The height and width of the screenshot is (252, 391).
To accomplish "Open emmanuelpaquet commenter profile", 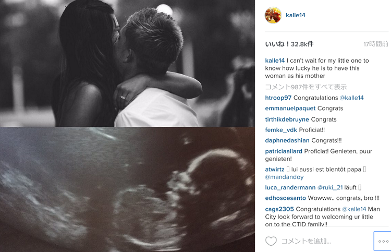I will (290, 109).
